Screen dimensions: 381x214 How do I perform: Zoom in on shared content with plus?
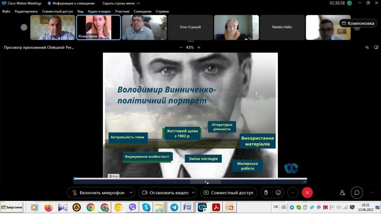(x=199, y=48)
